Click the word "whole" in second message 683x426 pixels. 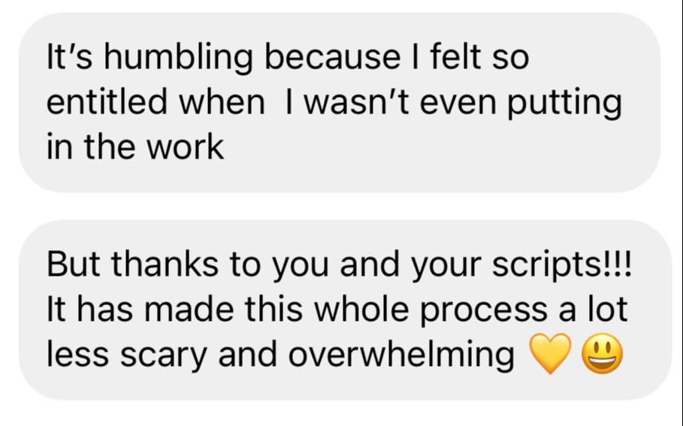(361, 309)
